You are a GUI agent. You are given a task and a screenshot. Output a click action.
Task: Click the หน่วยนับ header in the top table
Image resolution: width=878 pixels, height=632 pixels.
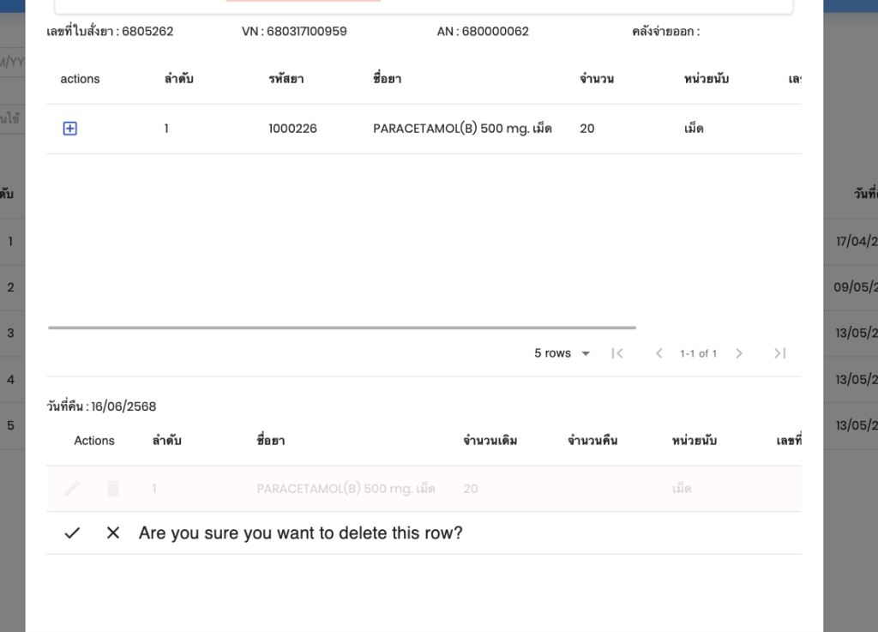(x=707, y=79)
